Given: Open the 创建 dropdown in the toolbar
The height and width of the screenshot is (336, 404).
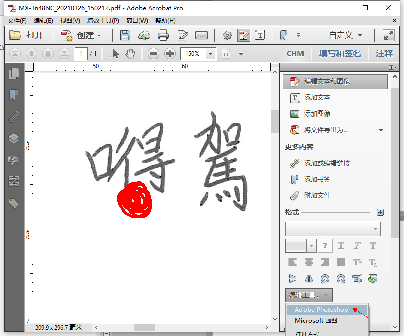Looking at the screenshot, I should (81, 35).
